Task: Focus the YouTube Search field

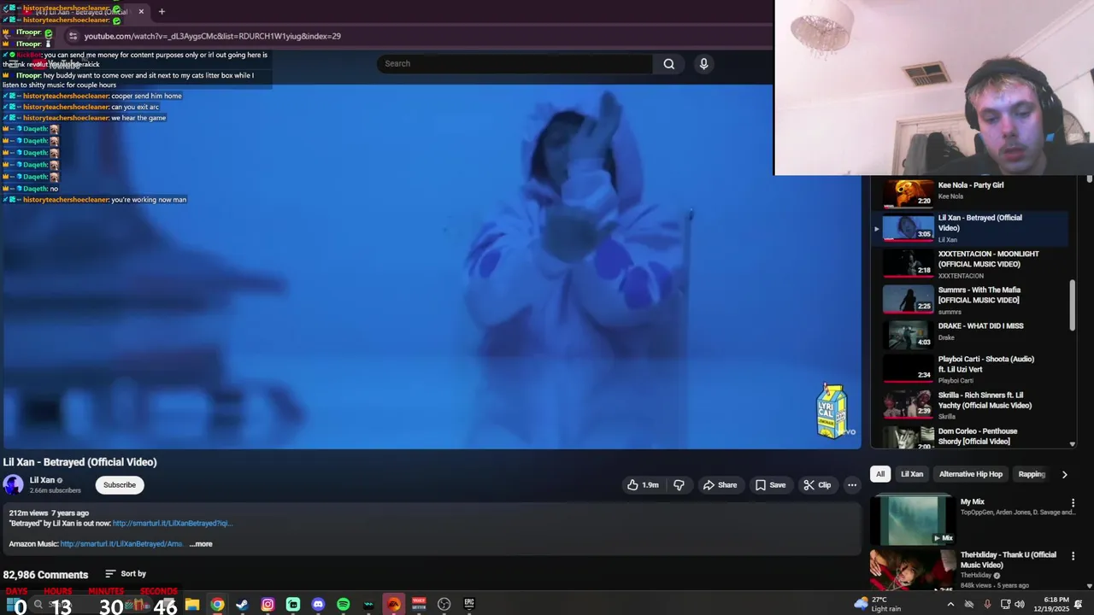Action: pos(515,63)
